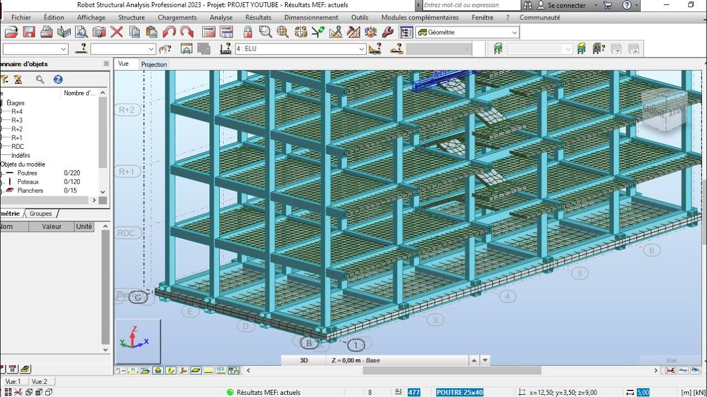Click the POUTRE 25x40 status bar field
Image resolution: width=707 pixels, height=397 pixels.
point(460,392)
